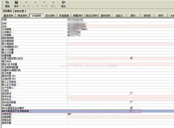Select the 计划模式... row label
The image size is (174, 128).
pos(8,32)
